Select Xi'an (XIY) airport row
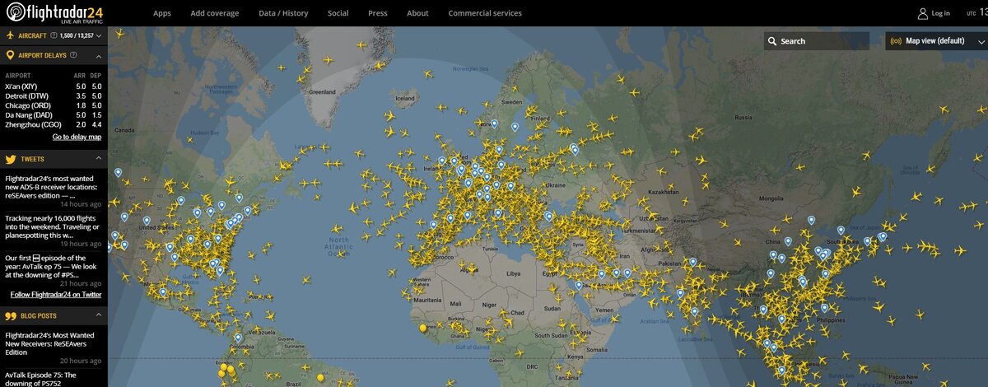Screen dimensions: 988x387 click(x=54, y=86)
